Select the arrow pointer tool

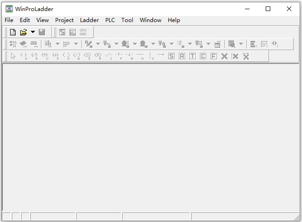13,56
